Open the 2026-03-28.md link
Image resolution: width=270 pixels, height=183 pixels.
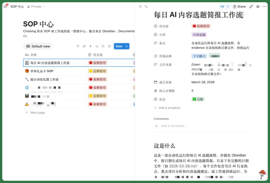182,166
